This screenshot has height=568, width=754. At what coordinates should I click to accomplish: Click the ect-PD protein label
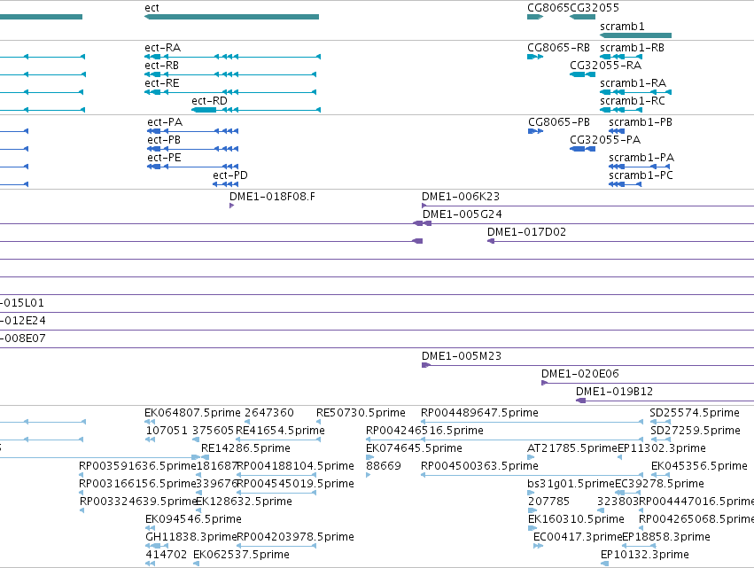point(230,175)
